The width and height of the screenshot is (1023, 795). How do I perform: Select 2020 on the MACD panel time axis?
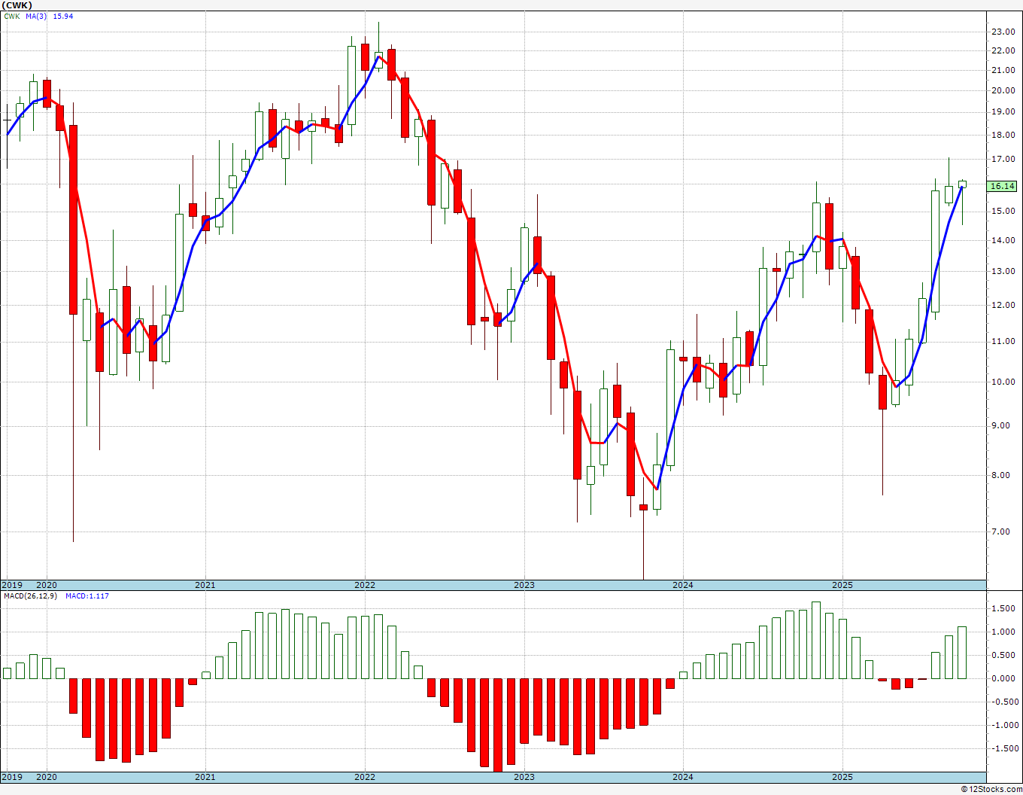pos(47,777)
